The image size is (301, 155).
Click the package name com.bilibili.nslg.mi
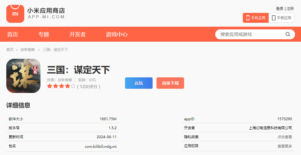click(x=101, y=146)
